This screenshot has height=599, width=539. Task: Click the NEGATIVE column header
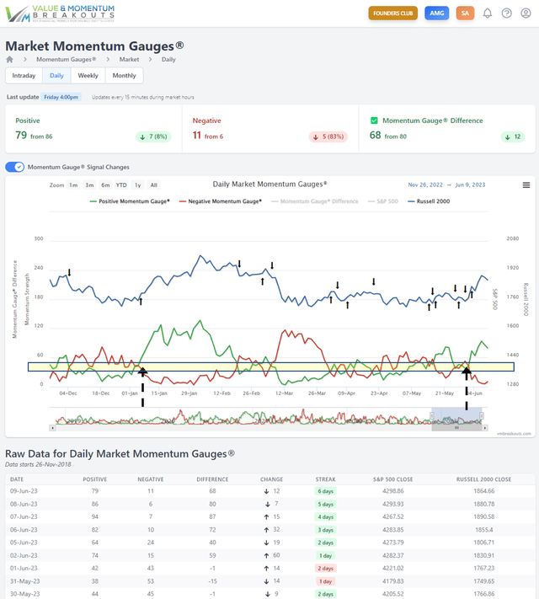pos(151,479)
